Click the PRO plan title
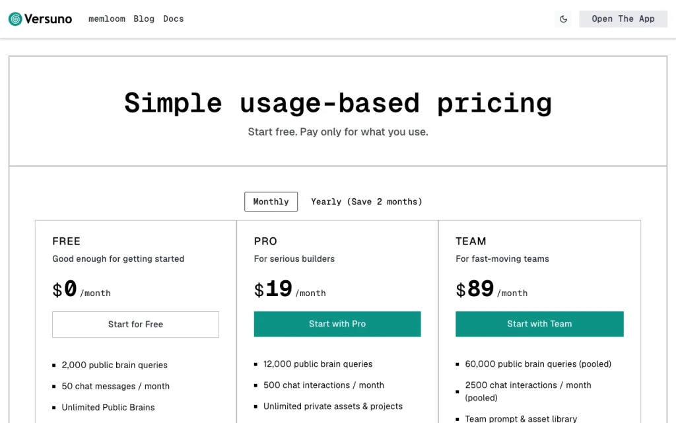676x423 pixels. coord(265,241)
